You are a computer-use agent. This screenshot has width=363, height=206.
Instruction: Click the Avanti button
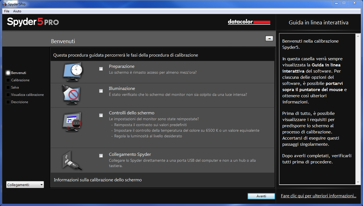click(261, 196)
